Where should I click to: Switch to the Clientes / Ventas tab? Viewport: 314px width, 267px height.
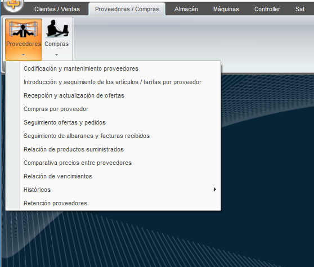(57, 9)
